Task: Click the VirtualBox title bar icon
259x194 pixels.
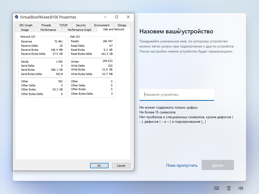Action: [16, 17]
